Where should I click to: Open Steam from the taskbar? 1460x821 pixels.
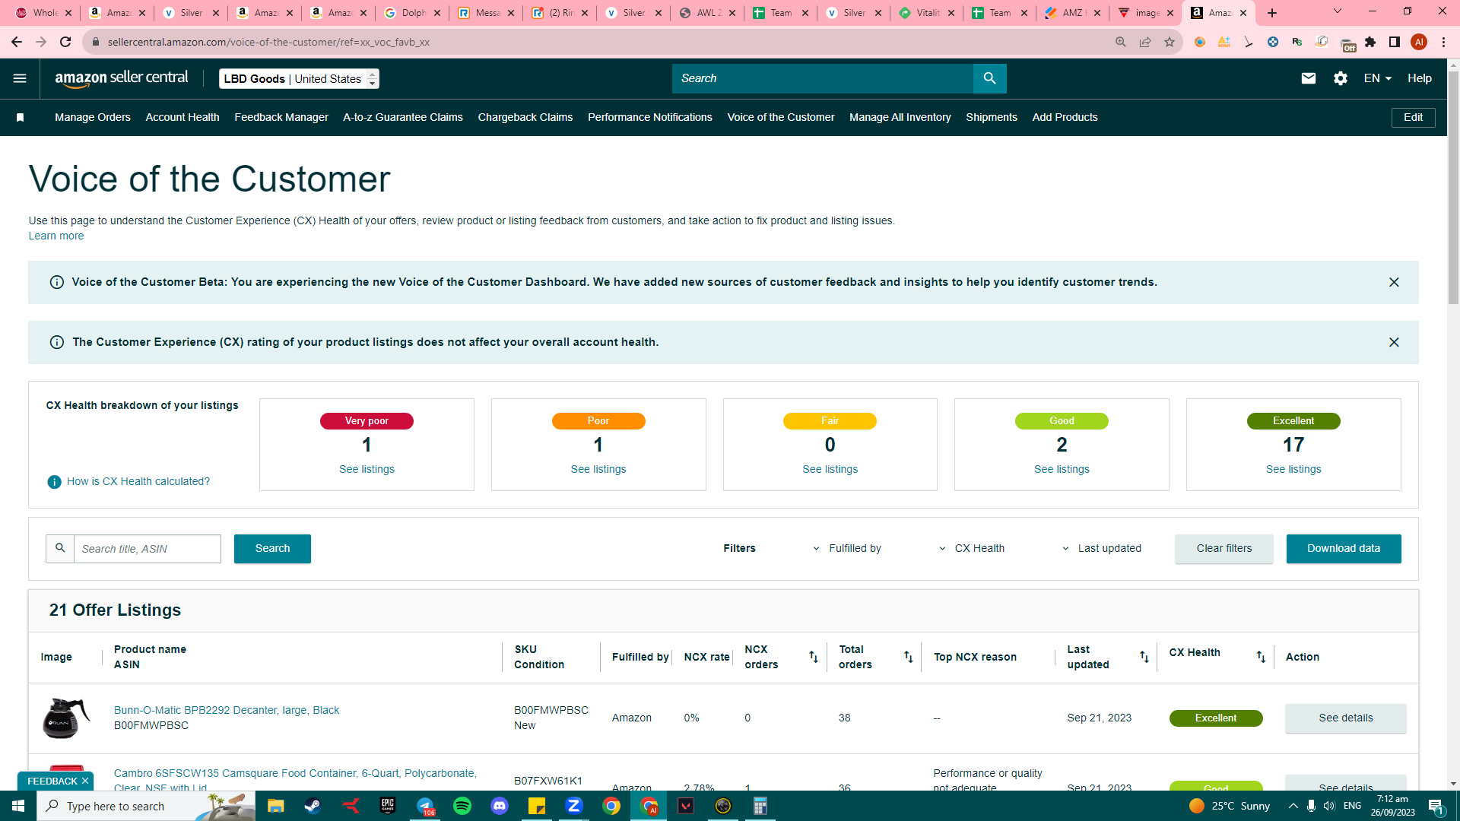click(x=313, y=806)
